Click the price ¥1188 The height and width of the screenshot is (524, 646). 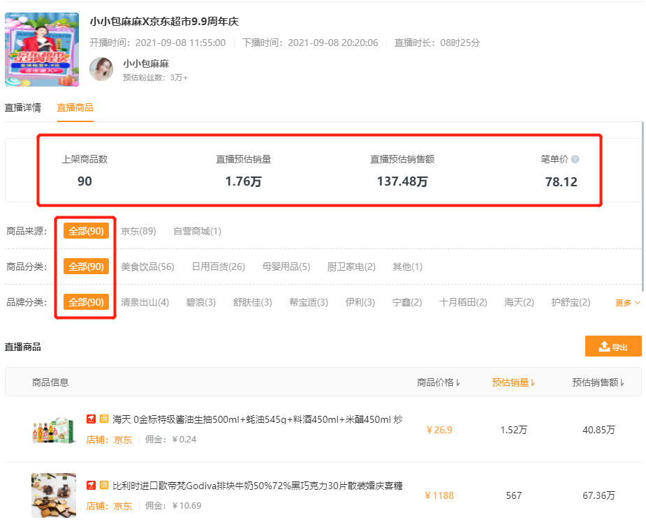click(439, 495)
